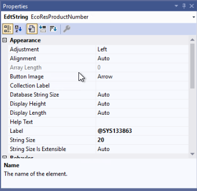197x191 pixels.
Task: Select the Help Text property
Action: tap(52, 122)
